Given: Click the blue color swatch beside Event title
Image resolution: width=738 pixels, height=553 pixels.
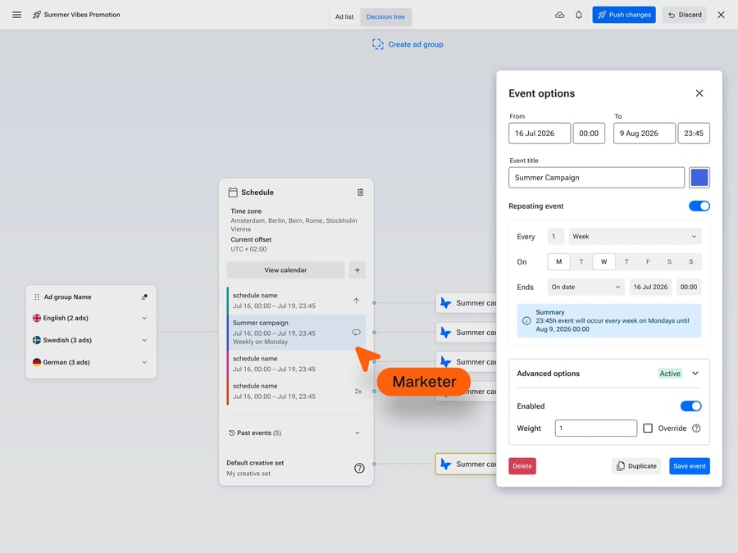Looking at the screenshot, I should pos(699,177).
